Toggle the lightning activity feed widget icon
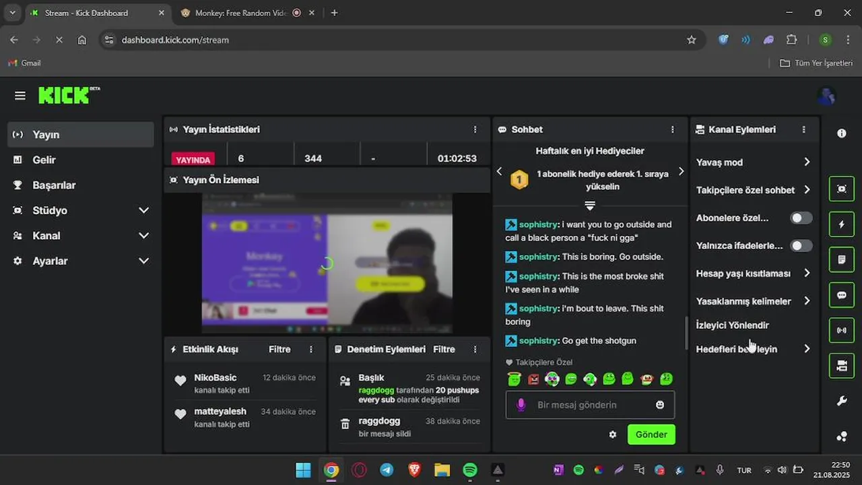The height and width of the screenshot is (485, 862). pyautogui.click(x=842, y=224)
